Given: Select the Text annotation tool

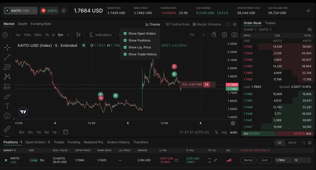Looking at the screenshot, I should coord(7,106).
